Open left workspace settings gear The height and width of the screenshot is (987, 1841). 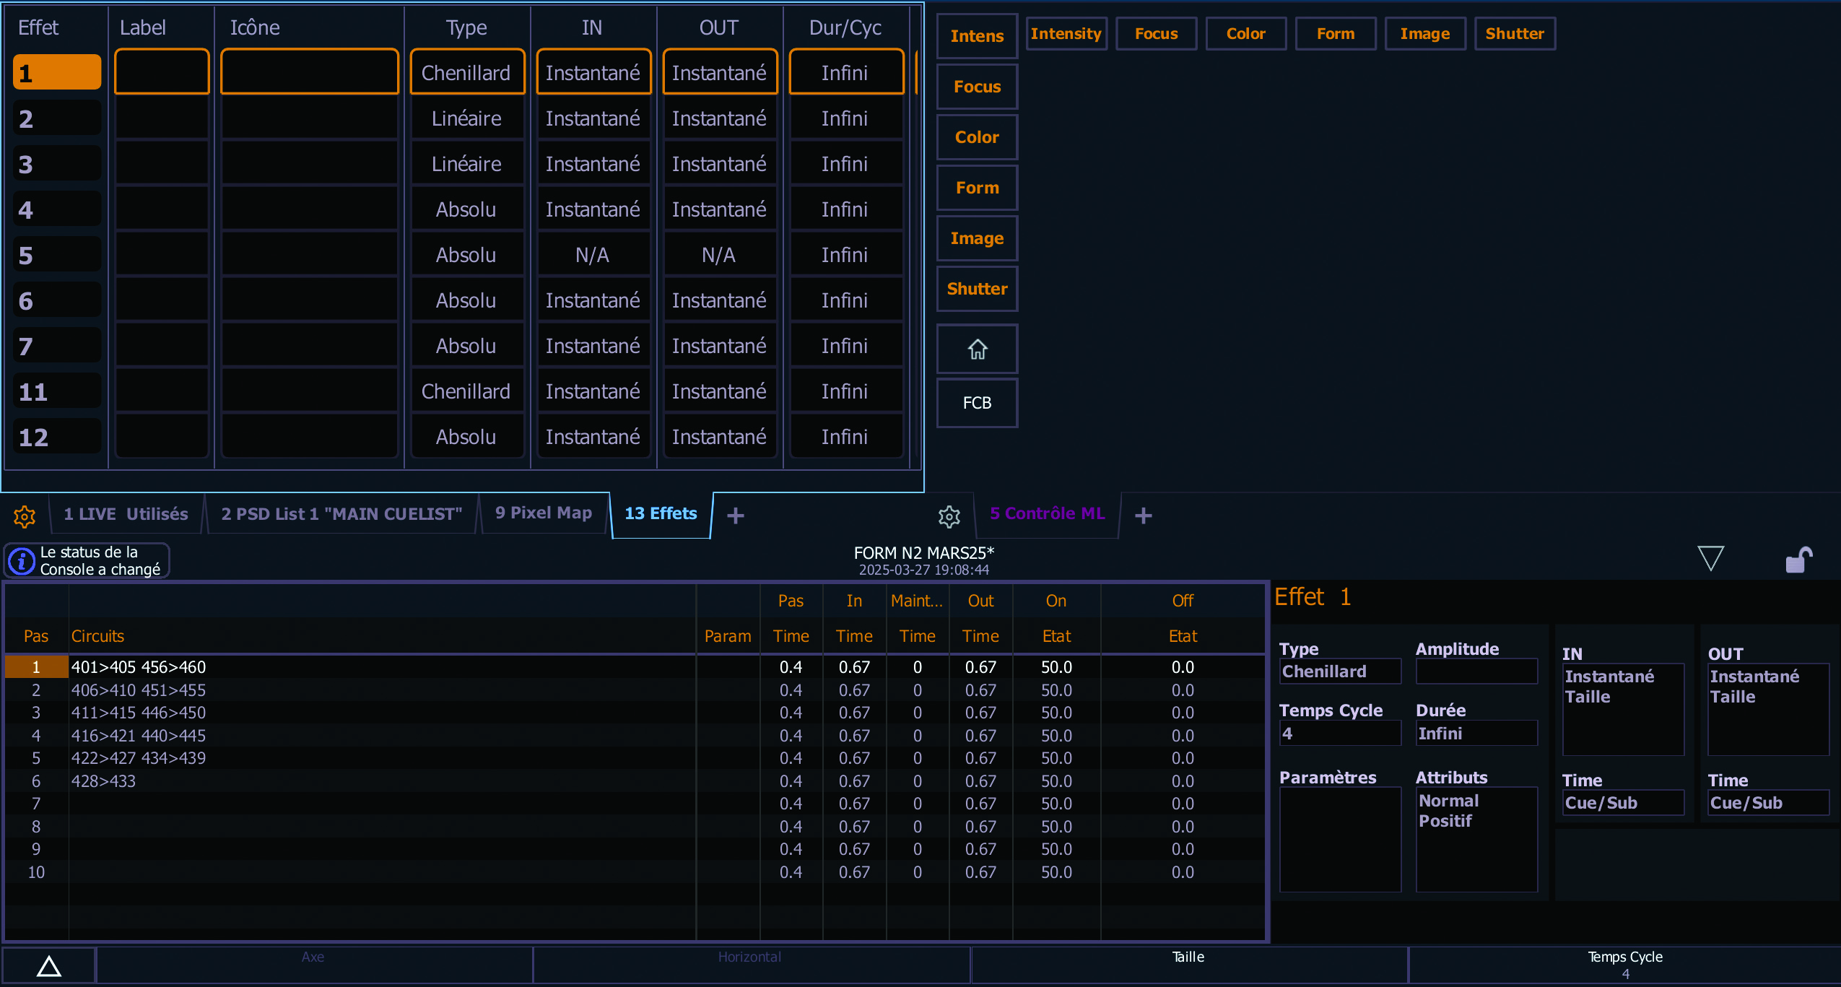click(25, 516)
